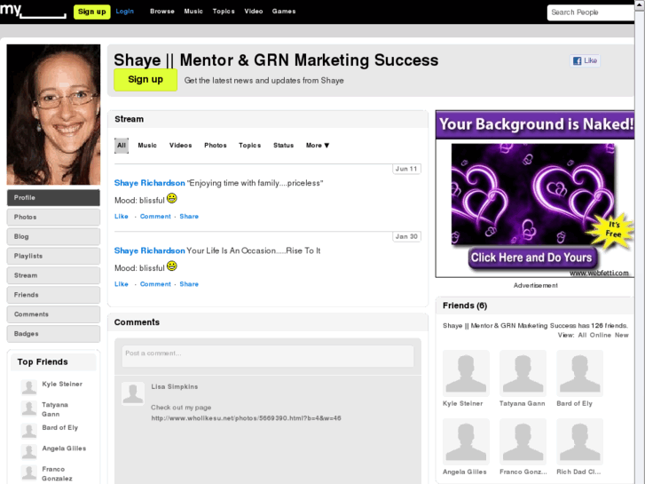The height and width of the screenshot is (484, 645).
Task: Click the Post a comment text box
Action: pos(267,356)
